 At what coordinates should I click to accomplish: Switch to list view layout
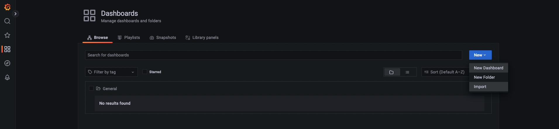[x=408, y=72]
